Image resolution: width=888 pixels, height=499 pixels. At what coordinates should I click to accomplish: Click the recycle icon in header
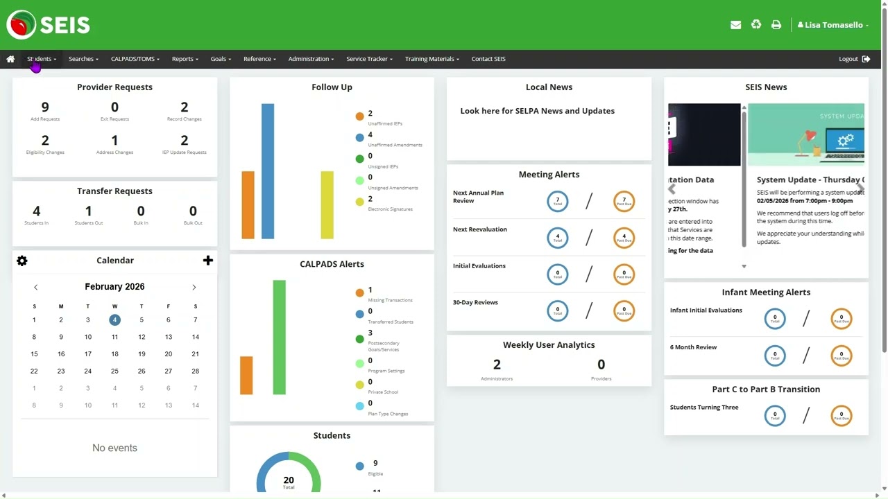[x=756, y=25]
